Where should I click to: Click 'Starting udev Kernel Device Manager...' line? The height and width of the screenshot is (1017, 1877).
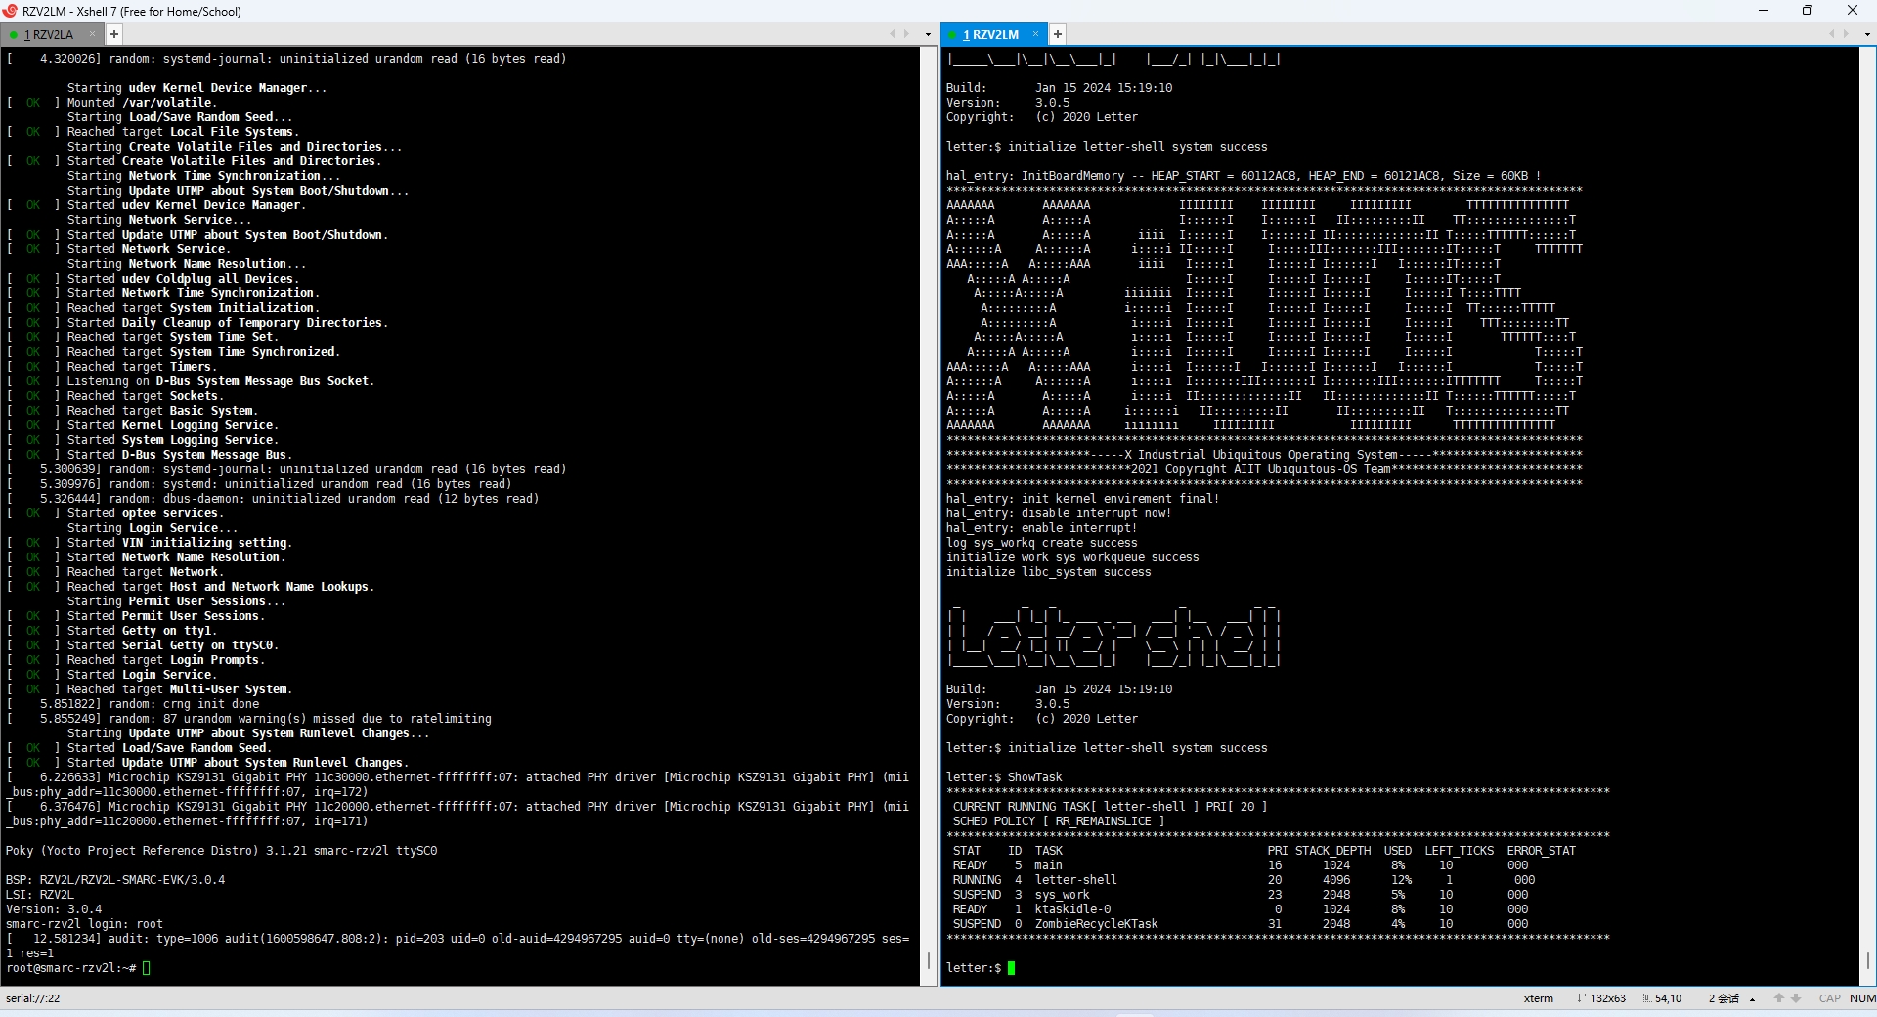coord(197,88)
